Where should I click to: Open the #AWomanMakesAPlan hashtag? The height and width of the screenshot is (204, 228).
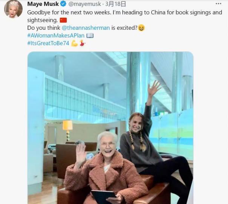56,35
